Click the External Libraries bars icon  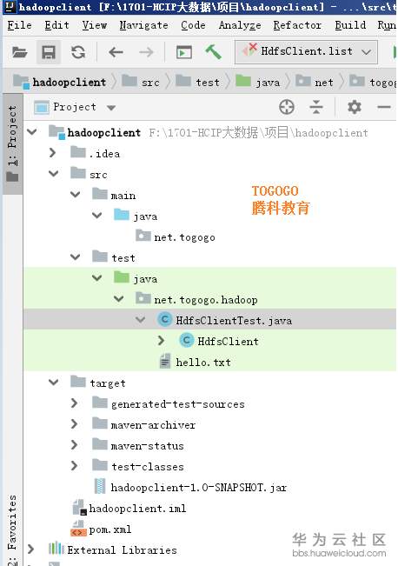point(56,549)
